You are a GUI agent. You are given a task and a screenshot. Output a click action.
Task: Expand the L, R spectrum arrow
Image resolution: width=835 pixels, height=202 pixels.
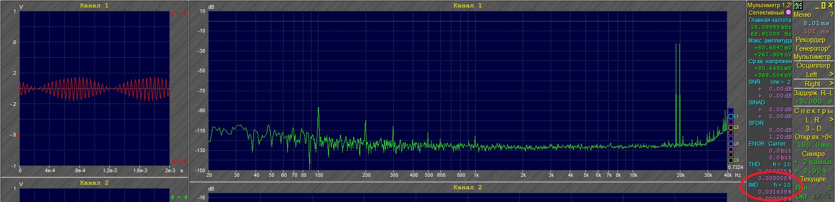pyautogui.click(x=831, y=120)
